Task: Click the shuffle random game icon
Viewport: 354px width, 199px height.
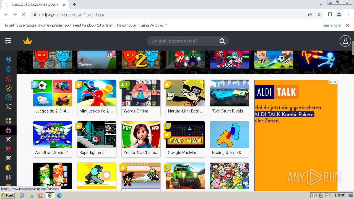Action: [x=9, y=107]
